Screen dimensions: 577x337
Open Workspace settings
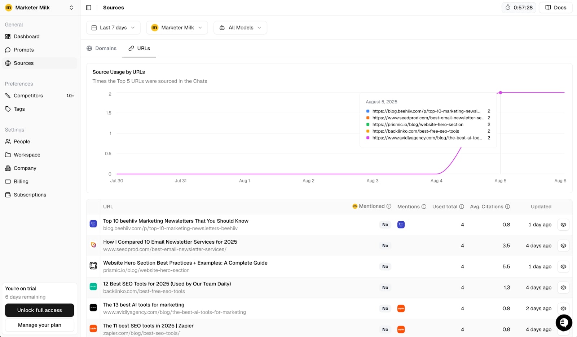40,155
